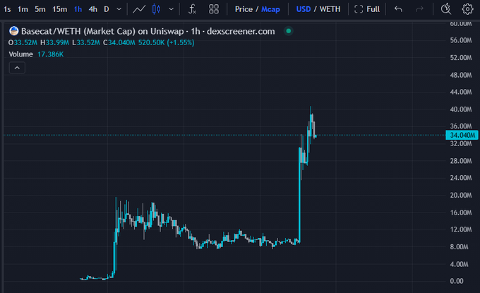The width and height of the screenshot is (480, 293).
Task: Set quote currency to USD
Action: (x=304, y=9)
